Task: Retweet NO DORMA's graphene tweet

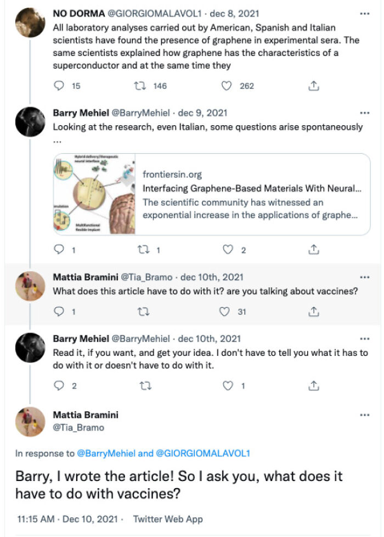Action: tap(142, 85)
